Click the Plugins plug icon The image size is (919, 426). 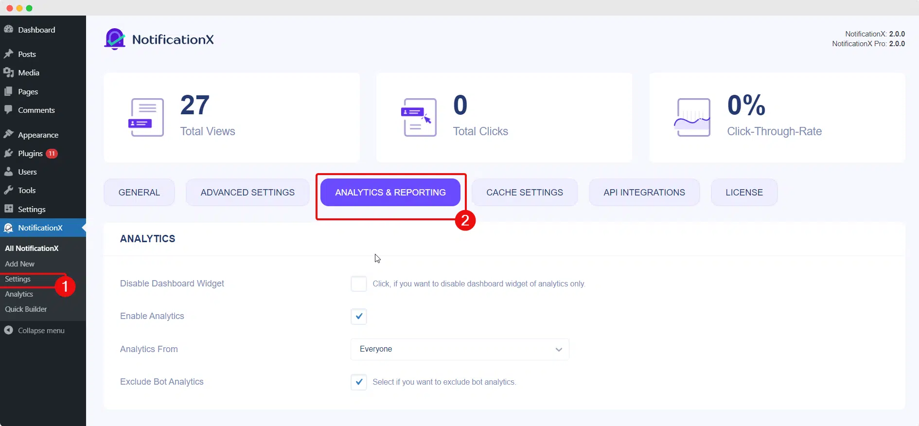[8, 153]
